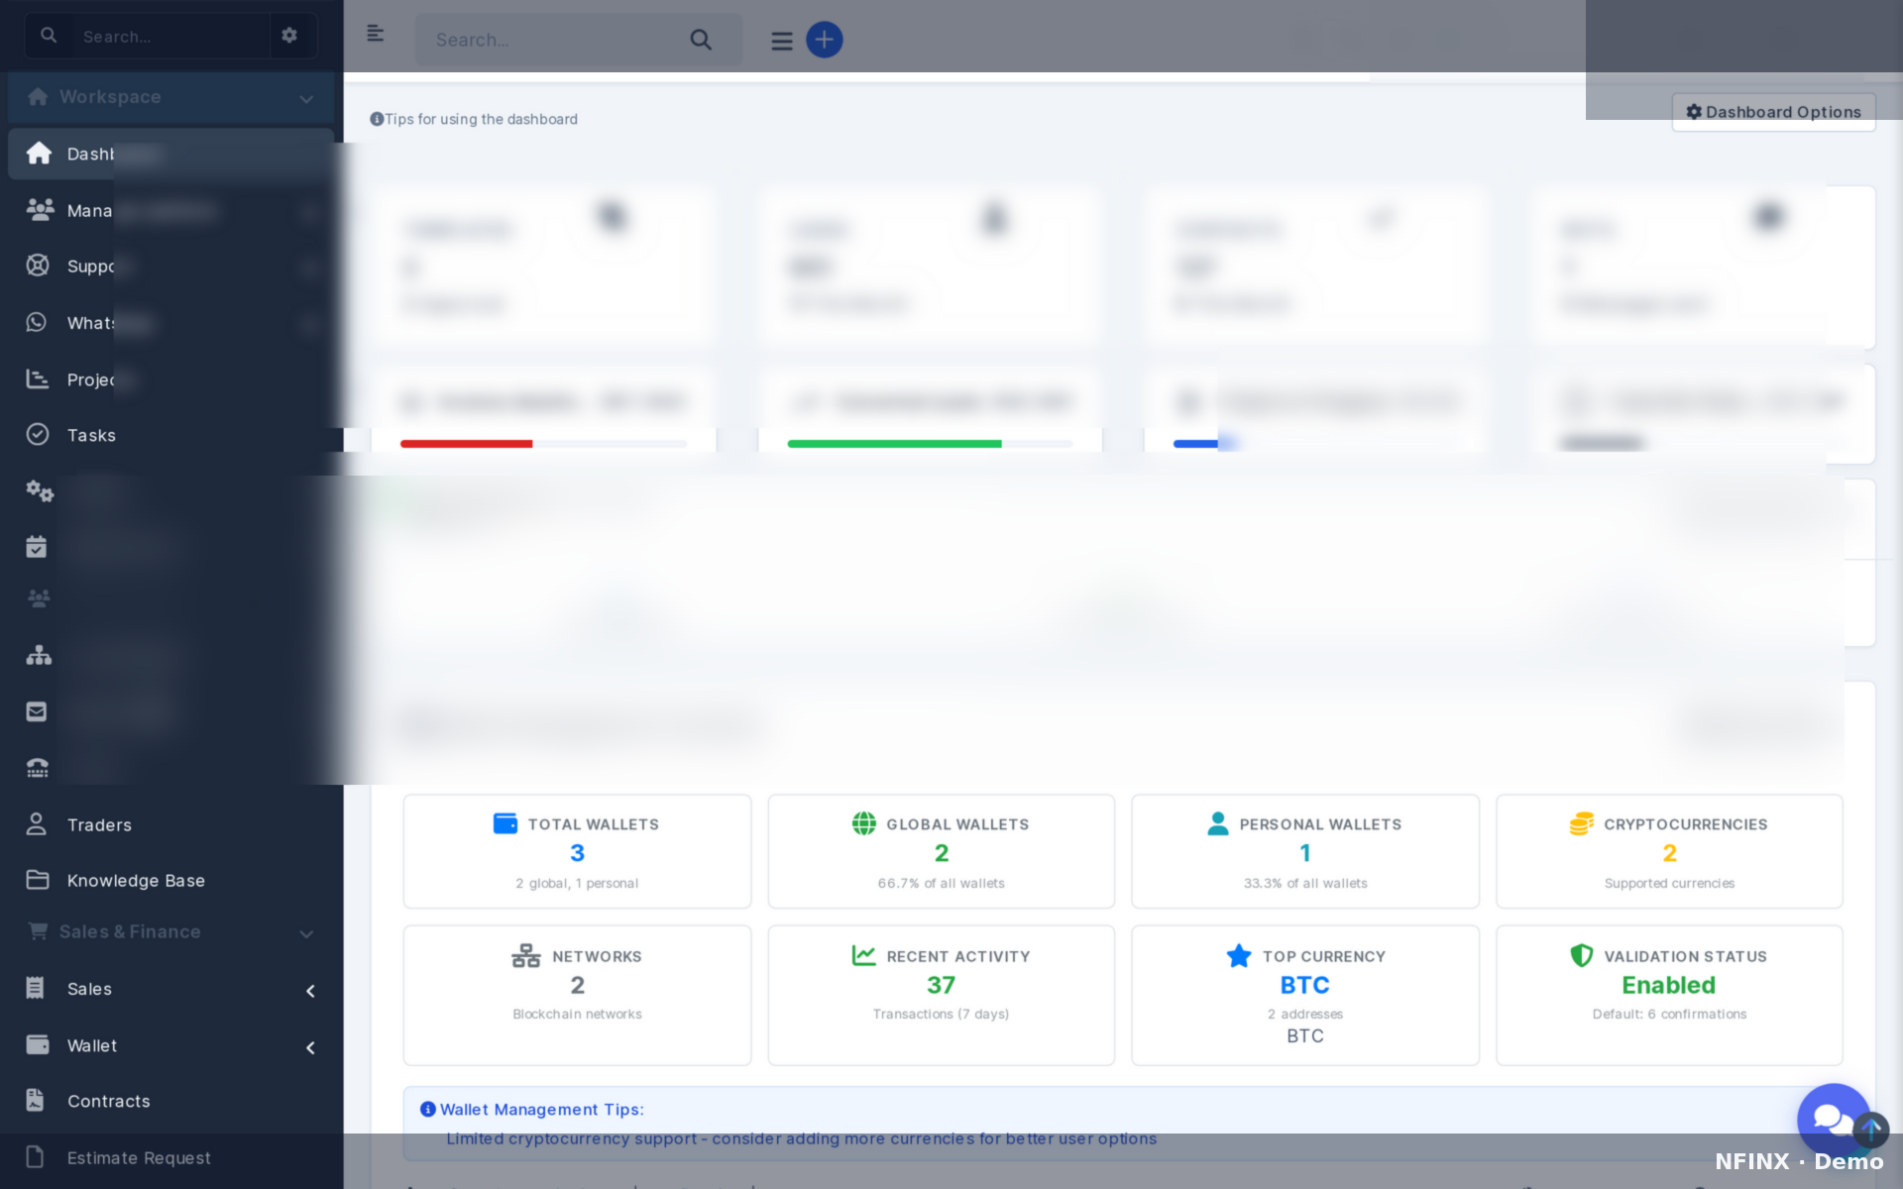
Task: Click the scroll-to-top arrow button
Action: point(1871,1129)
